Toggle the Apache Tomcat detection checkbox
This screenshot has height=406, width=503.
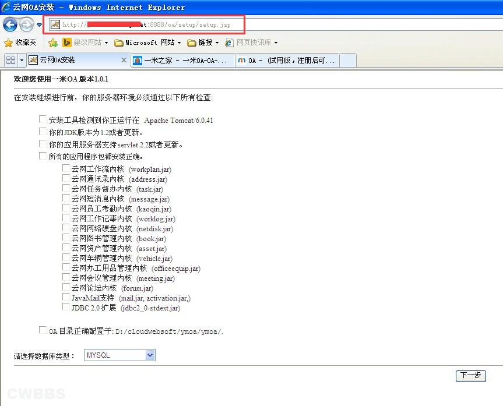coord(43,119)
